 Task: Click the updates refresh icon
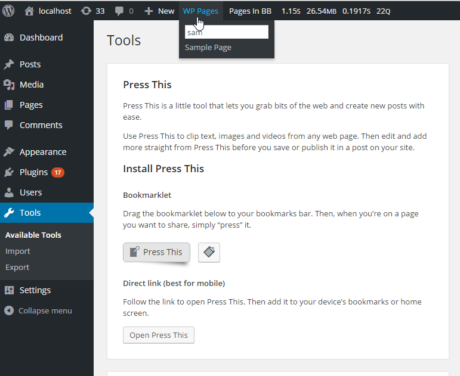pos(86,11)
